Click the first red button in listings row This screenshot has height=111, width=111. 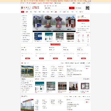[27, 58]
